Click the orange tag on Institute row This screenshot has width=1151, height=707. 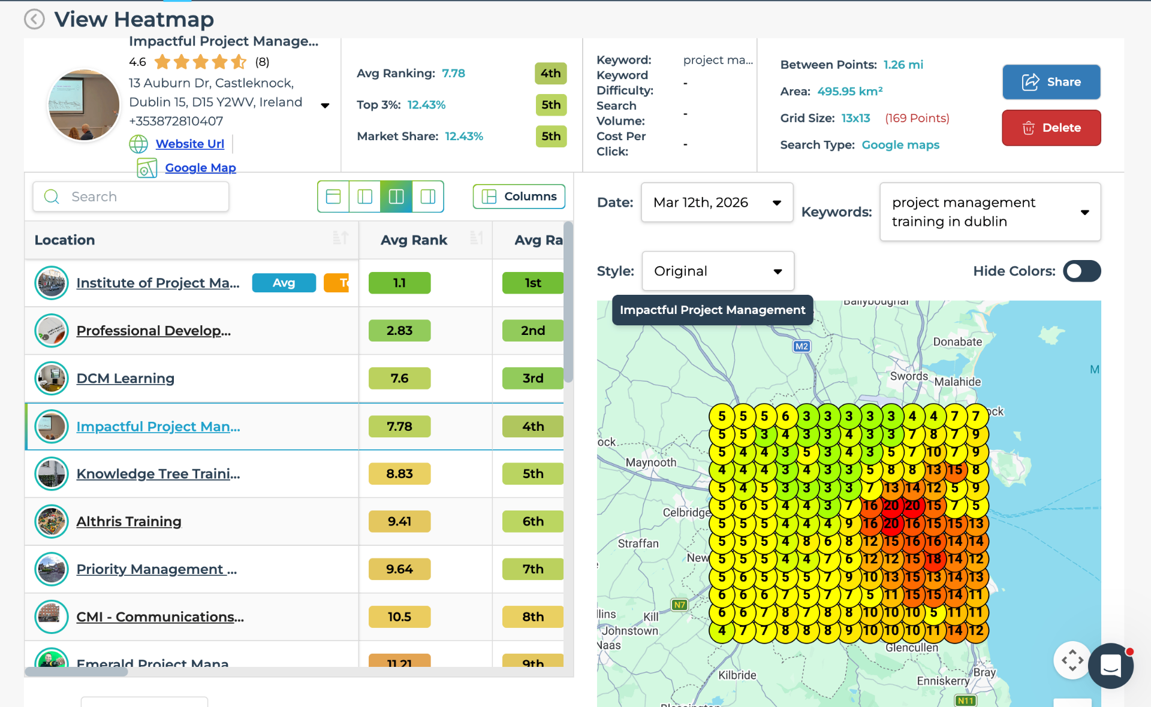(x=336, y=283)
